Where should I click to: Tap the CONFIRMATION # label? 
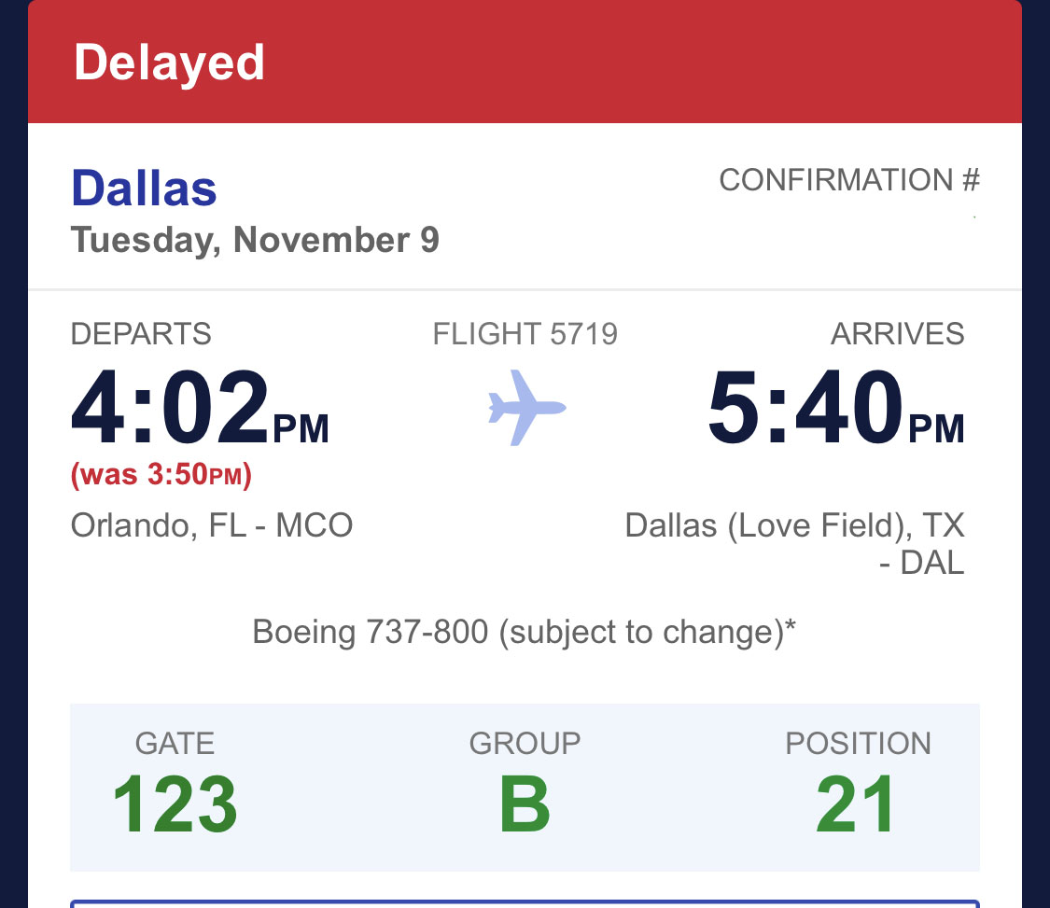tap(848, 180)
